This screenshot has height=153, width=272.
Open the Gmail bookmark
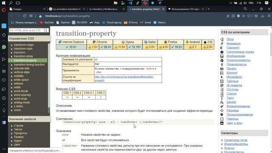click(145, 23)
